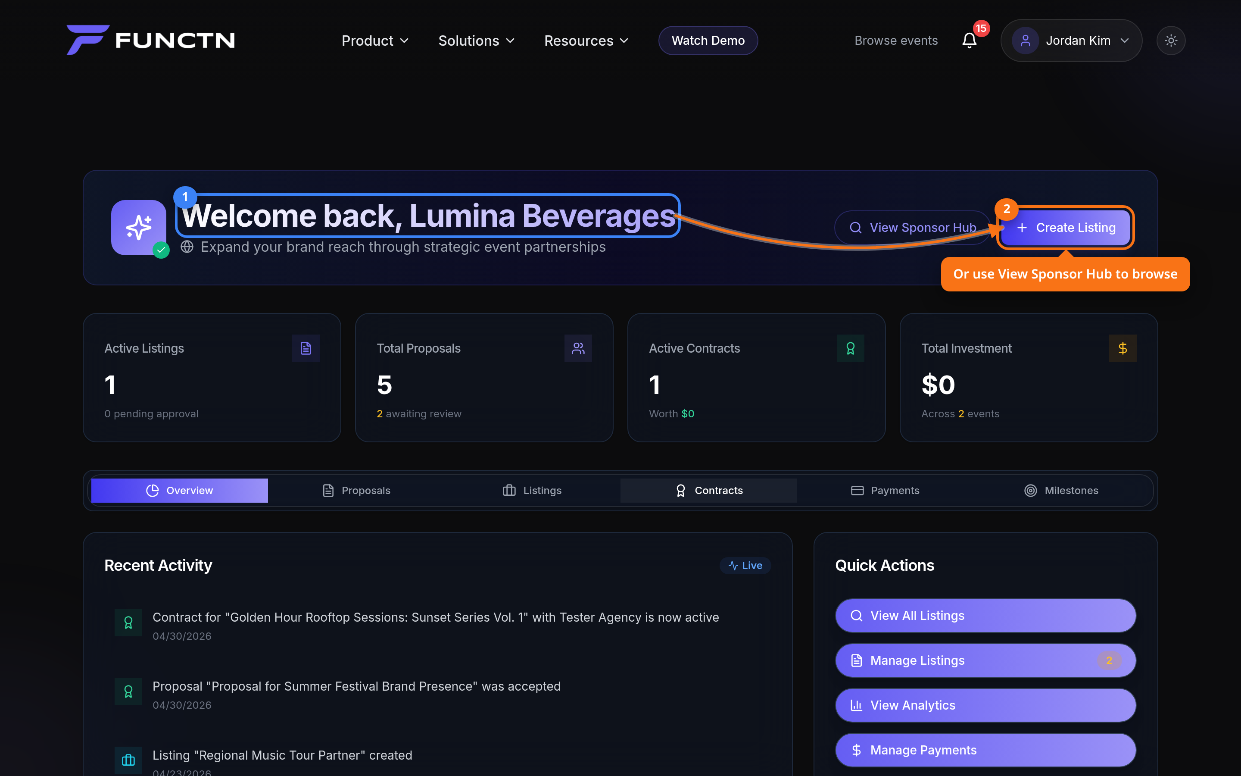Viewport: 1241px width, 776px height.
Task: Switch to the Overview tab
Action: pyautogui.click(x=180, y=491)
